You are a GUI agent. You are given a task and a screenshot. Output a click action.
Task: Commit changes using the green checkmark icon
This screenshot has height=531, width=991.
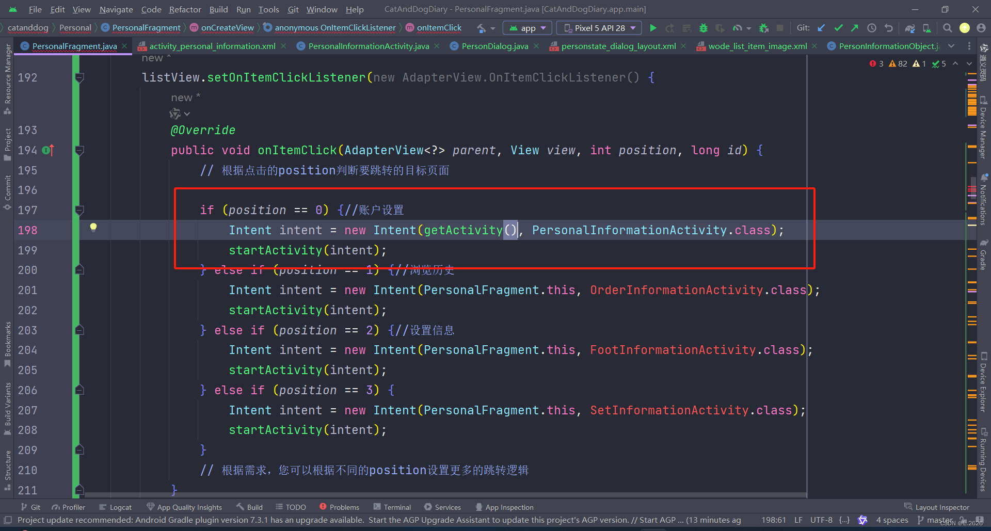pyautogui.click(x=839, y=28)
